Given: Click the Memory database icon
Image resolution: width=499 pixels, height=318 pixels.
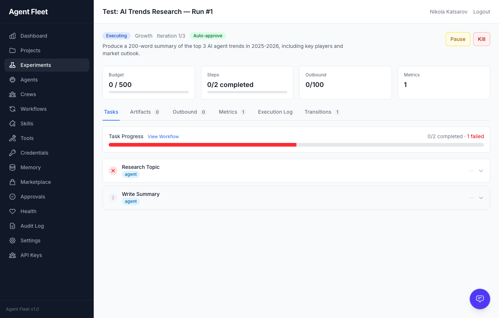Looking at the screenshot, I should tap(12, 167).
